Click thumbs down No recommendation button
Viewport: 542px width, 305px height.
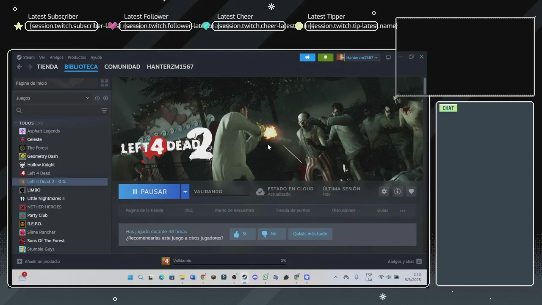pos(271,234)
